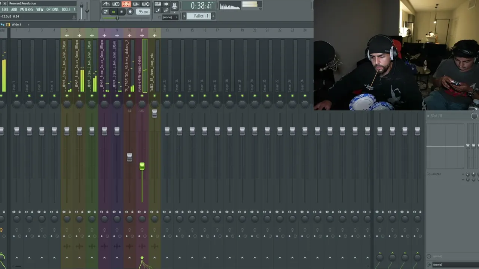This screenshot has width=479, height=269.
Task: Click the brush-stroke icon beside the link icon
Action: [x=158, y=11]
